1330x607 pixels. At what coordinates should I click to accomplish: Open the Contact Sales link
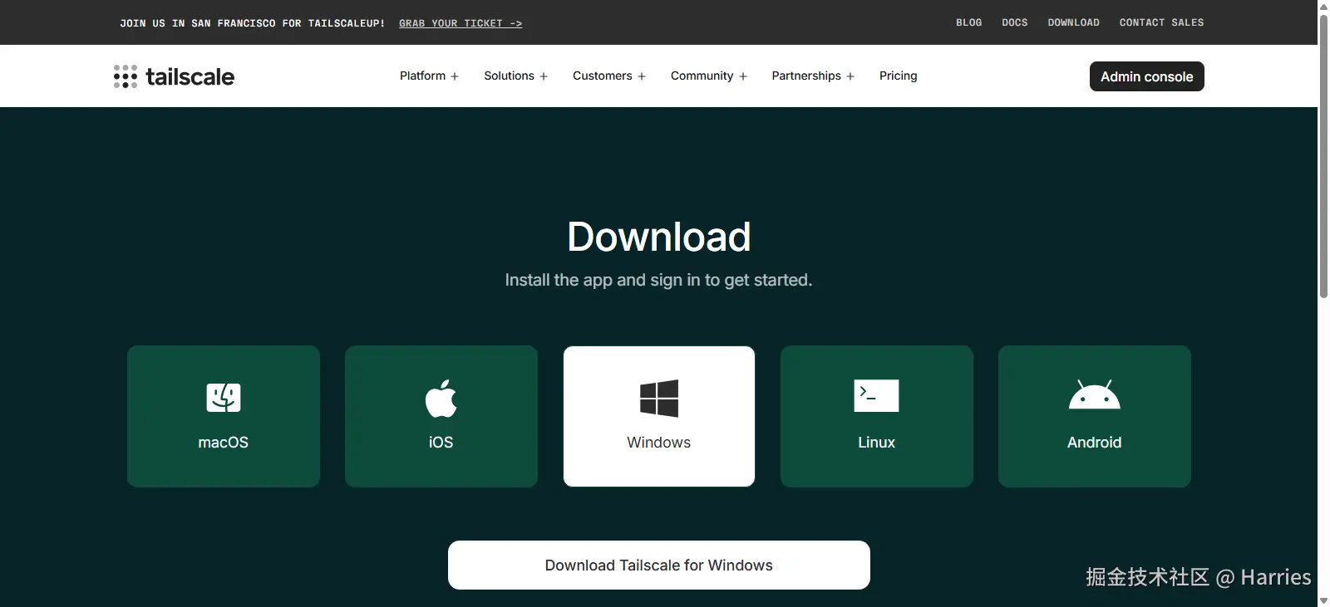1162,22
